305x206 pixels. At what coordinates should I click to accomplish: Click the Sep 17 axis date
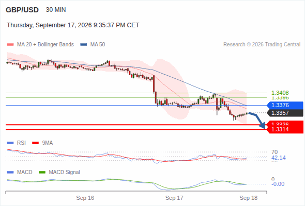click(x=174, y=198)
